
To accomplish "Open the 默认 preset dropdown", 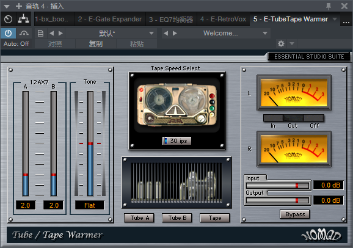I will coord(111,34).
